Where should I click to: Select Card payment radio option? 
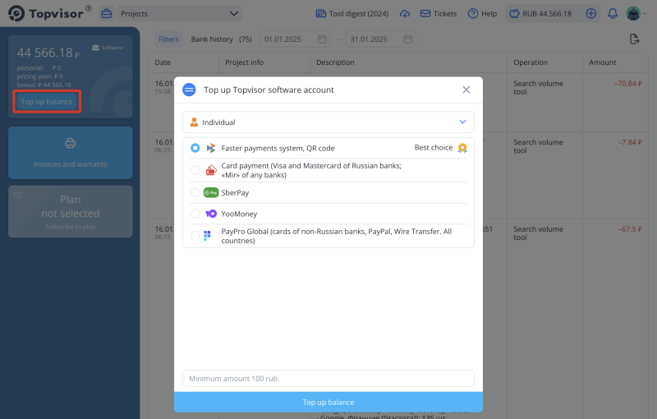pos(195,170)
